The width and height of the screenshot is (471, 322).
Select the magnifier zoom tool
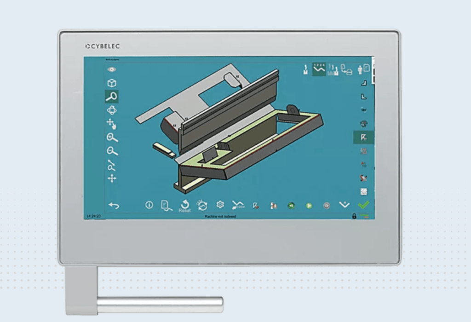point(111,97)
